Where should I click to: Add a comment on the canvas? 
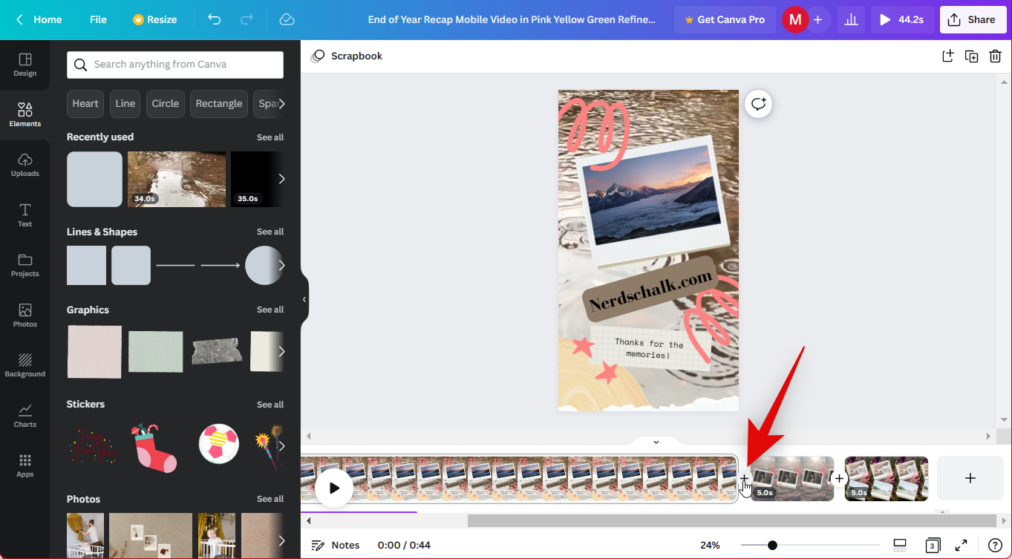(x=758, y=104)
